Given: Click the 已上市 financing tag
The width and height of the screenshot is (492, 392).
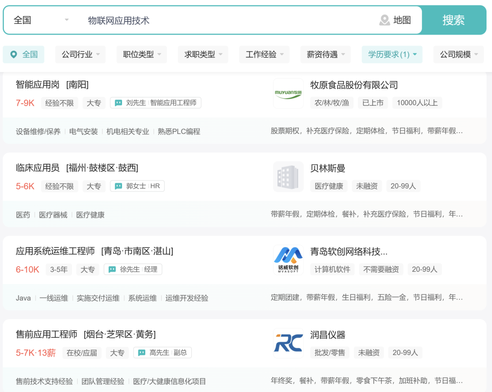Looking at the screenshot, I should coord(373,103).
